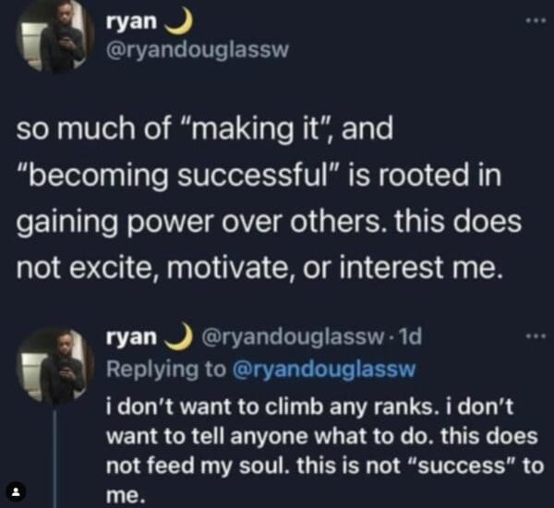Open the more options menu on main tweet
Image resolution: width=554 pixels, height=508 pixels.
(x=529, y=19)
